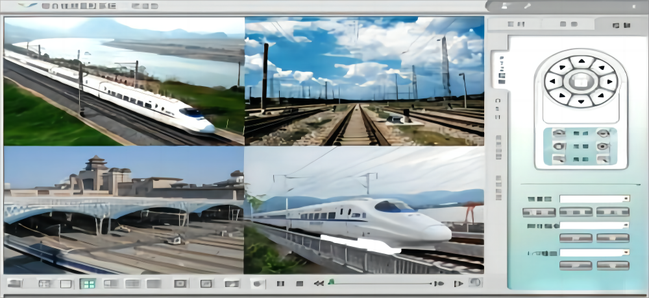
Task: Switch to the first tab in right panel
Action: click(516, 25)
